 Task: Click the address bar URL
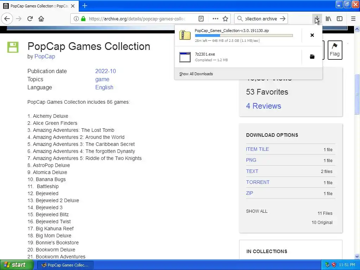pos(137,19)
